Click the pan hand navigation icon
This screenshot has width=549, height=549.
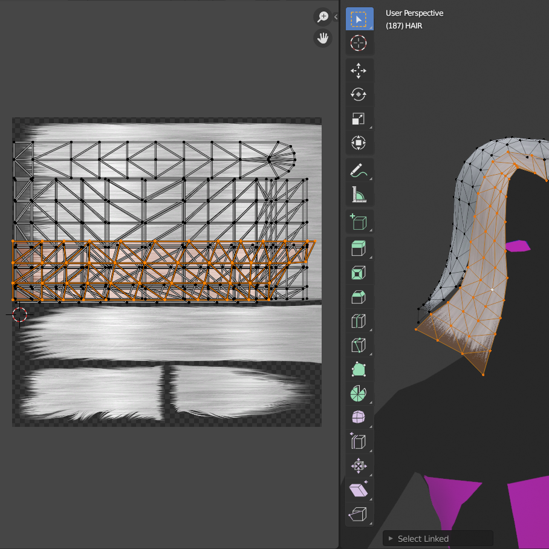(323, 38)
